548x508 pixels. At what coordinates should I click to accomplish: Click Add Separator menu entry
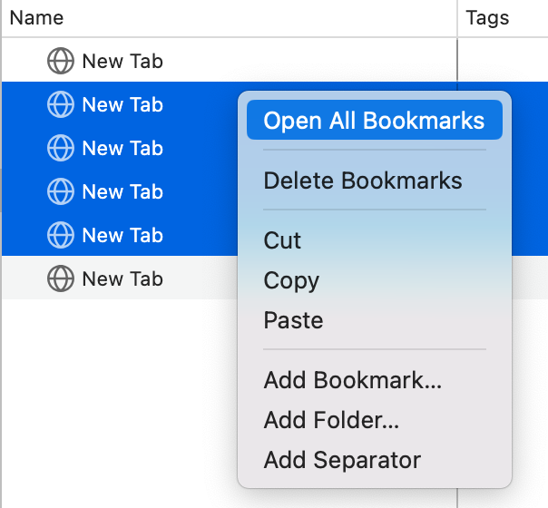[342, 460]
